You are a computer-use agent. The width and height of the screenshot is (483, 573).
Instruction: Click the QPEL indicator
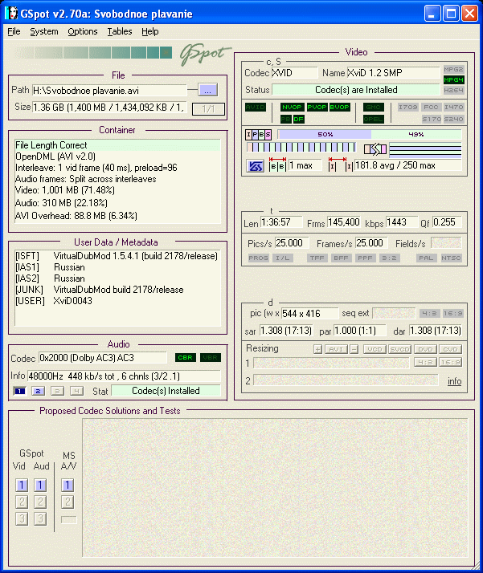click(x=374, y=119)
